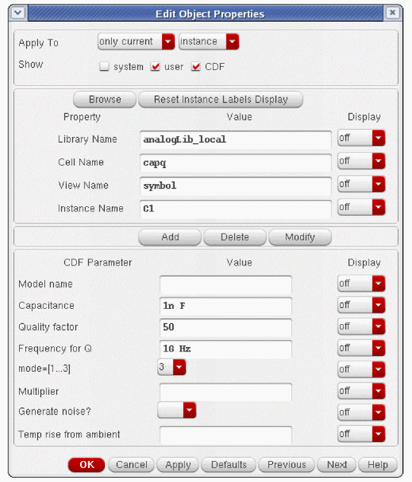Click the Cancel button
Screen dimensions: 412x482
(131, 465)
